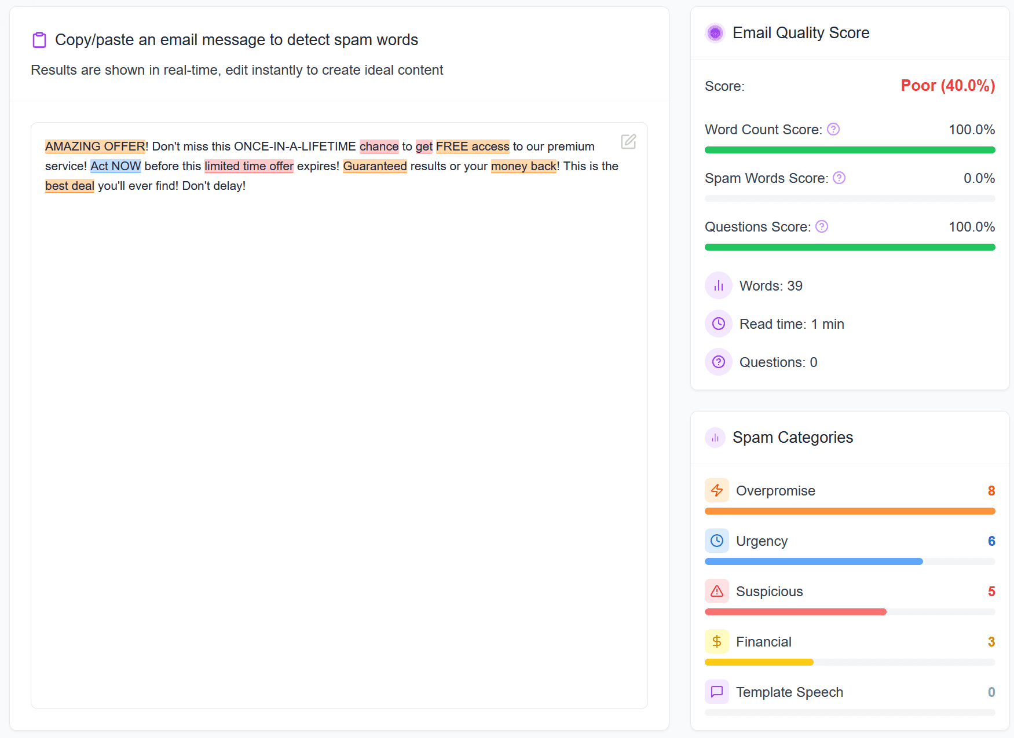Click the Urgency category label
The width and height of the screenshot is (1014, 738).
(x=762, y=541)
